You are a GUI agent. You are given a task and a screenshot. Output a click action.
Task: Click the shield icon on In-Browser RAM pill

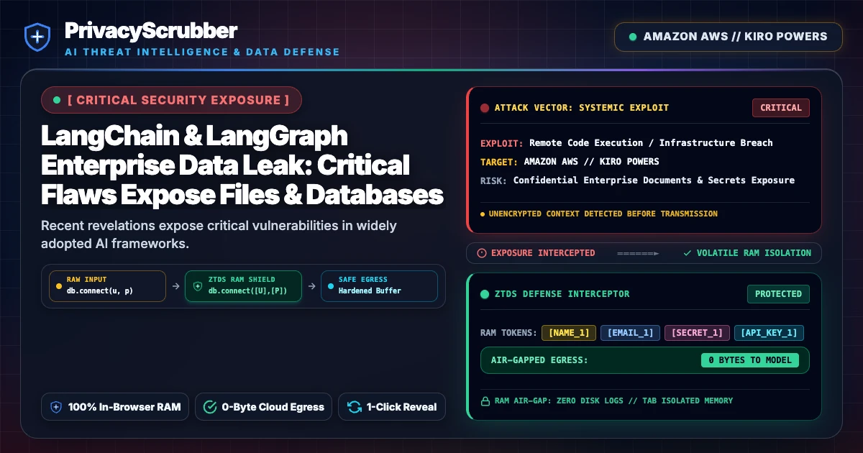57,407
